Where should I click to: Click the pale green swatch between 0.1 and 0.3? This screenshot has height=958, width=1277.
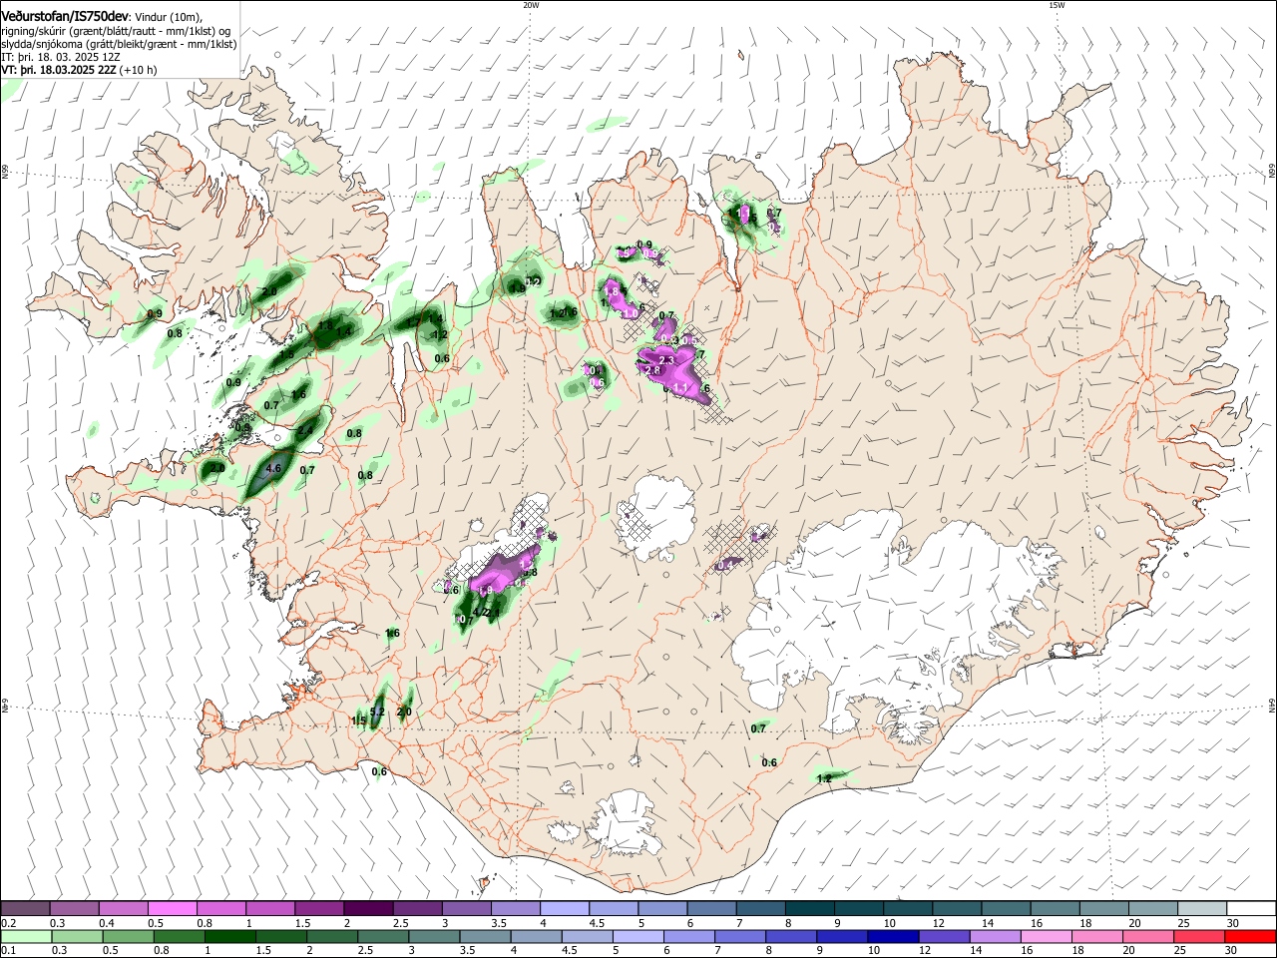(x=25, y=936)
